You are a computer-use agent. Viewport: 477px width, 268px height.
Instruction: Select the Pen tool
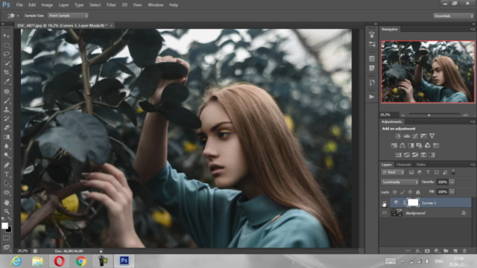[7, 165]
